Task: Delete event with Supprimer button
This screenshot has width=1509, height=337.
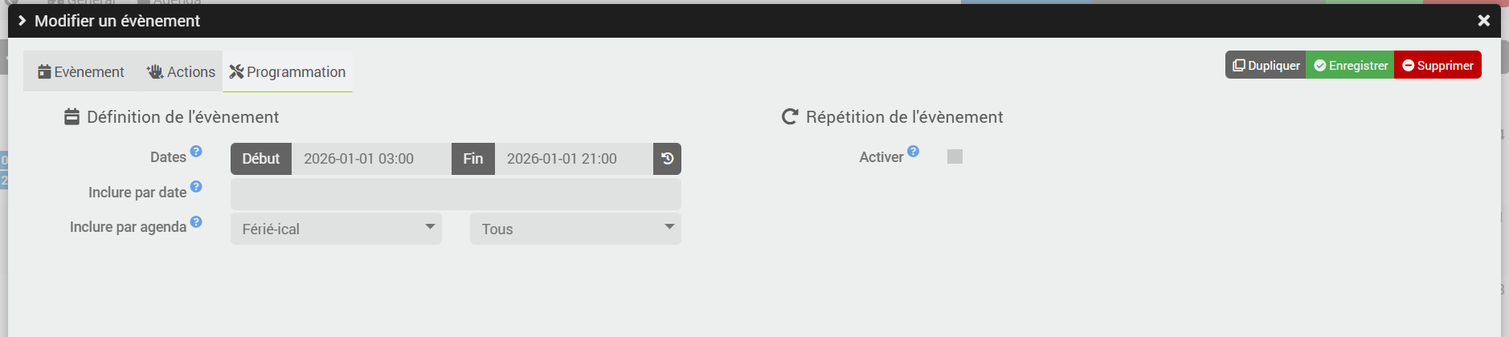Action: [x=1437, y=66]
